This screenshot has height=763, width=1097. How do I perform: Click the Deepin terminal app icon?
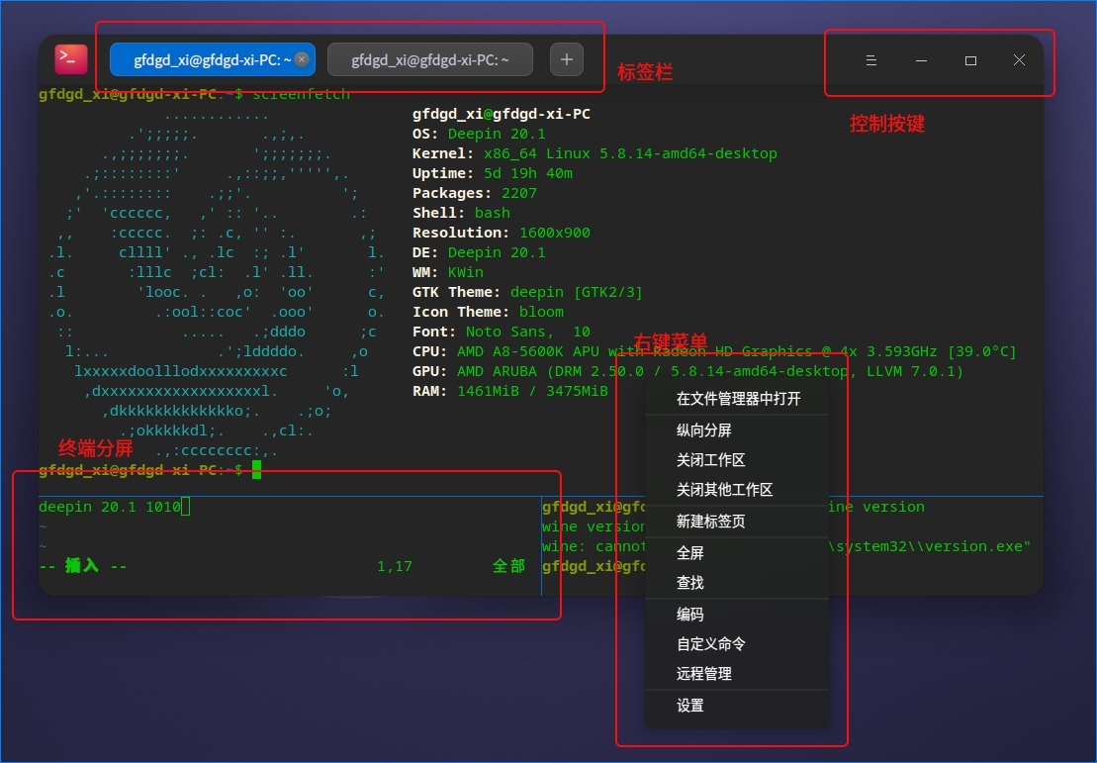click(70, 59)
